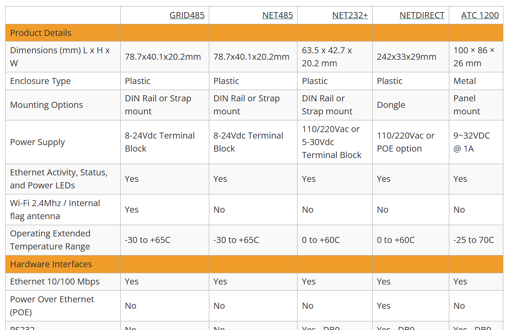Click the 110/220Vac or POE option cell
This screenshot has width=509, height=330.
411,142
